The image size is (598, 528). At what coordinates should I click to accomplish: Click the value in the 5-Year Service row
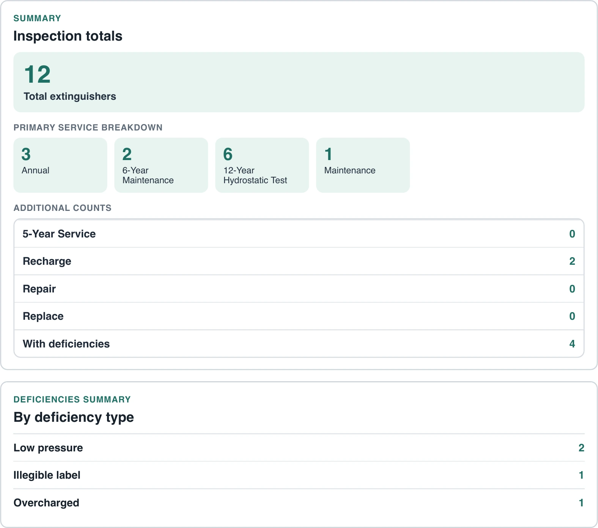[572, 234]
